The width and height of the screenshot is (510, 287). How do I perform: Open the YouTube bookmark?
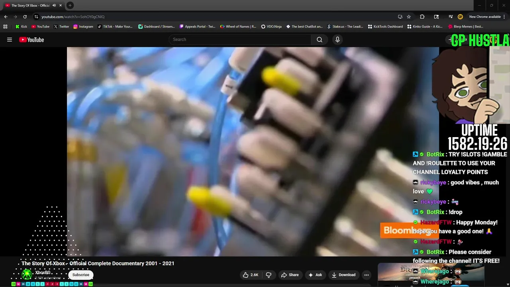(x=40, y=27)
